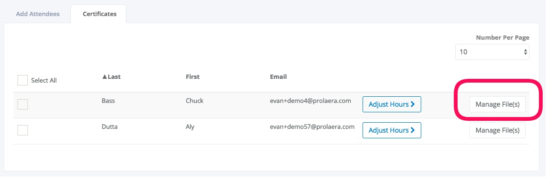
Task: Open the Number Per Page dropdown
Action: (492, 52)
